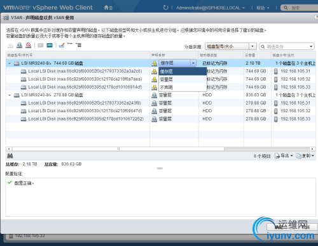The width and height of the screenshot is (318, 246).
Task: Refresh the vSphere Web Client view
Action: (x=165, y=8)
